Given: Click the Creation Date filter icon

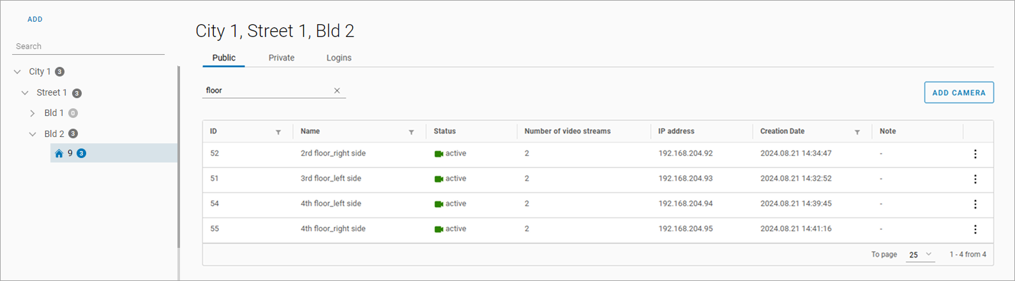Looking at the screenshot, I should (x=857, y=132).
